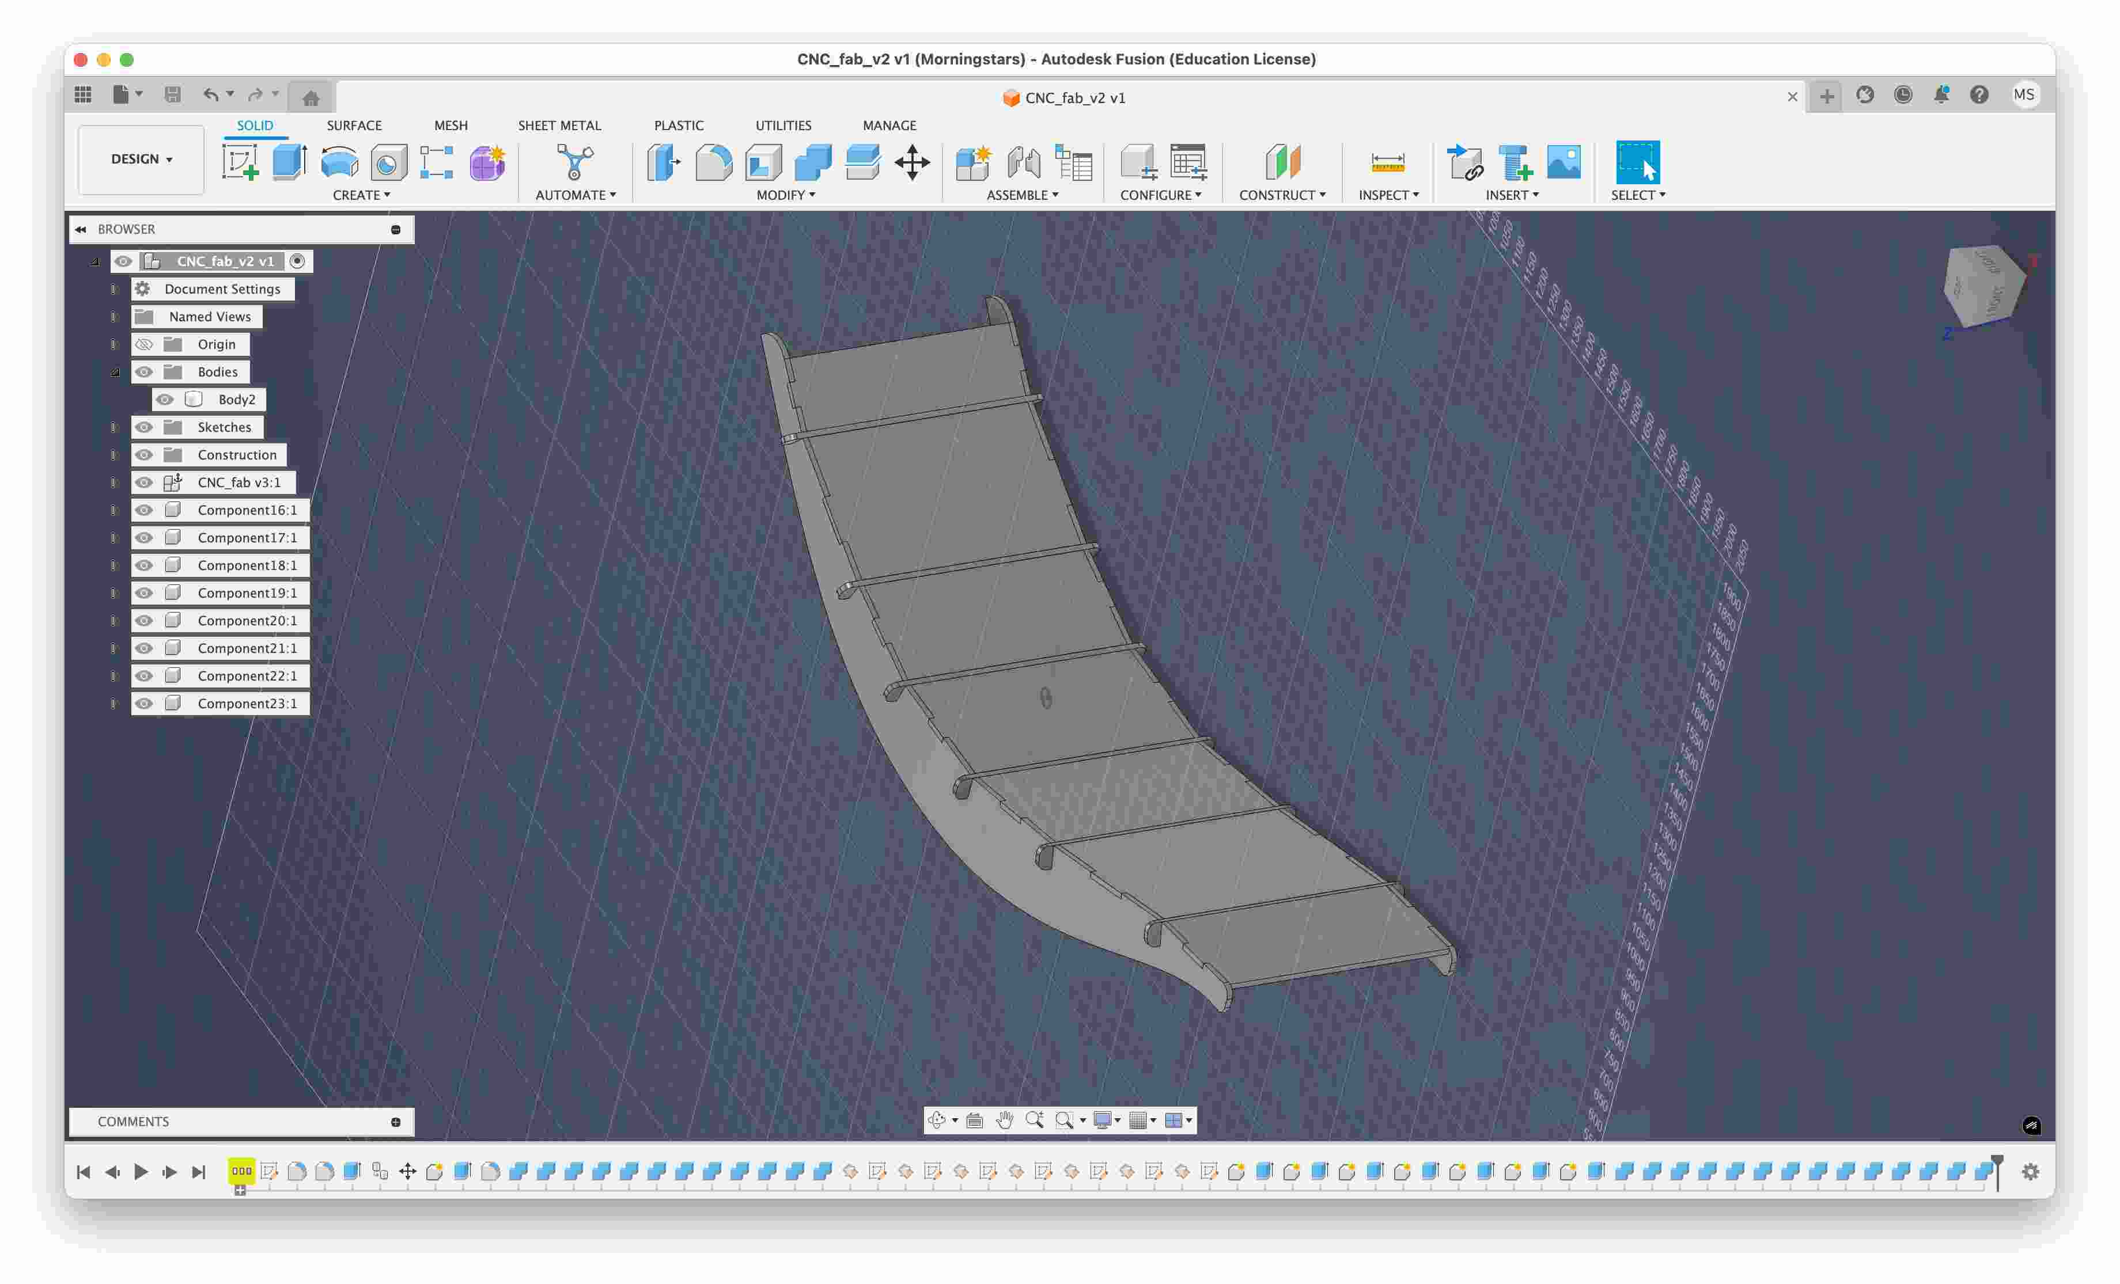
Task: Open timeline settings gear
Action: [2031, 1171]
